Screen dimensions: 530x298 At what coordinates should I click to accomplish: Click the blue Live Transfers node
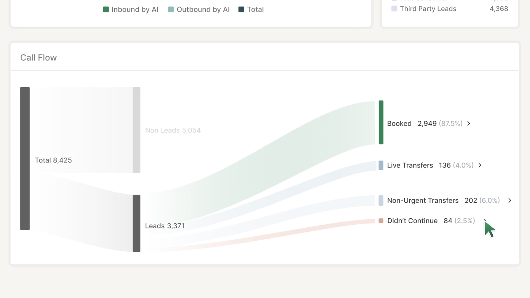tap(381, 165)
